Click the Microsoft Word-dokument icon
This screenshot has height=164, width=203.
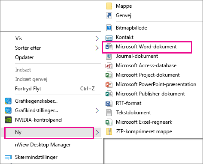pyautogui.click(x=109, y=47)
